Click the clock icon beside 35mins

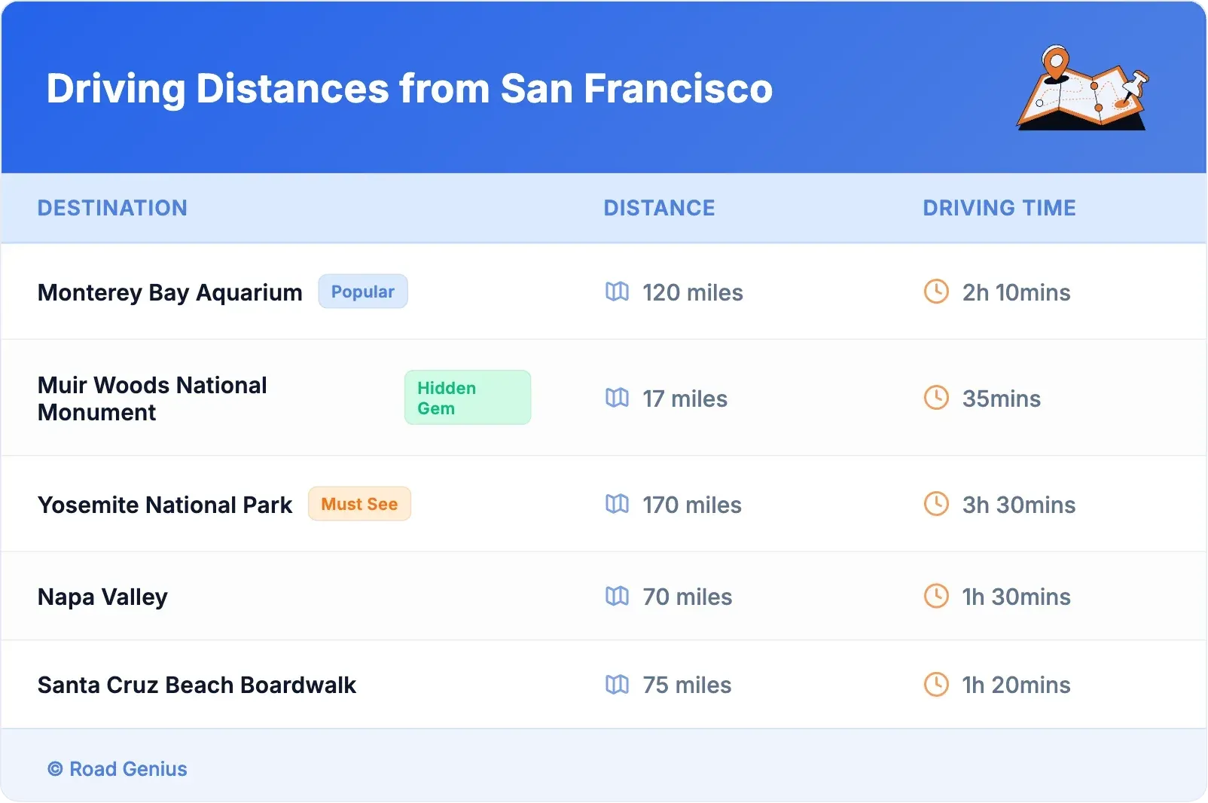coord(936,398)
